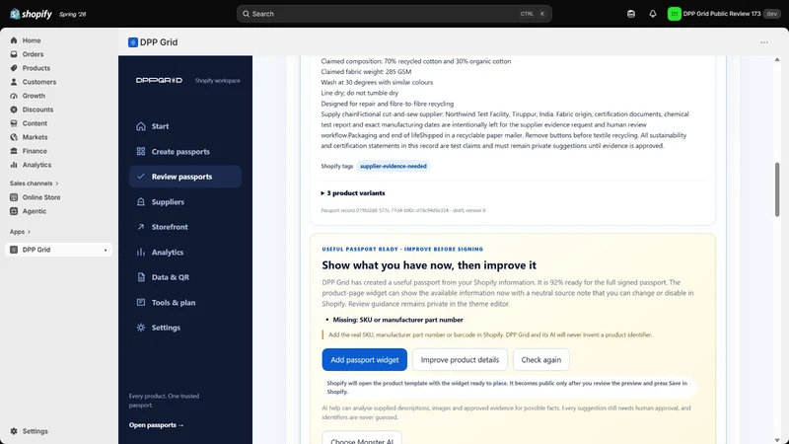Click the Suppliers icon in DPP Grid
Viewport: 789px width, 444px height.
pyautogui.click(x=141, y=202)
